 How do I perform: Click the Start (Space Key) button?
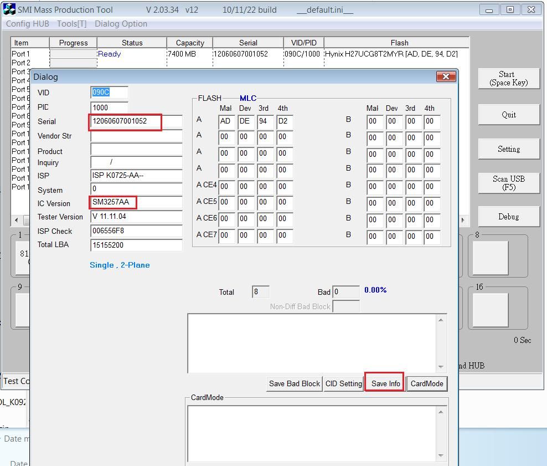(509, 79)
